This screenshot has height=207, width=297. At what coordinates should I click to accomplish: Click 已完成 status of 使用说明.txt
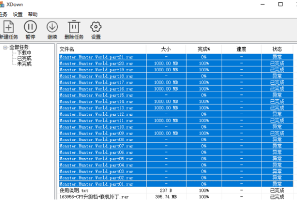(277, 190)
